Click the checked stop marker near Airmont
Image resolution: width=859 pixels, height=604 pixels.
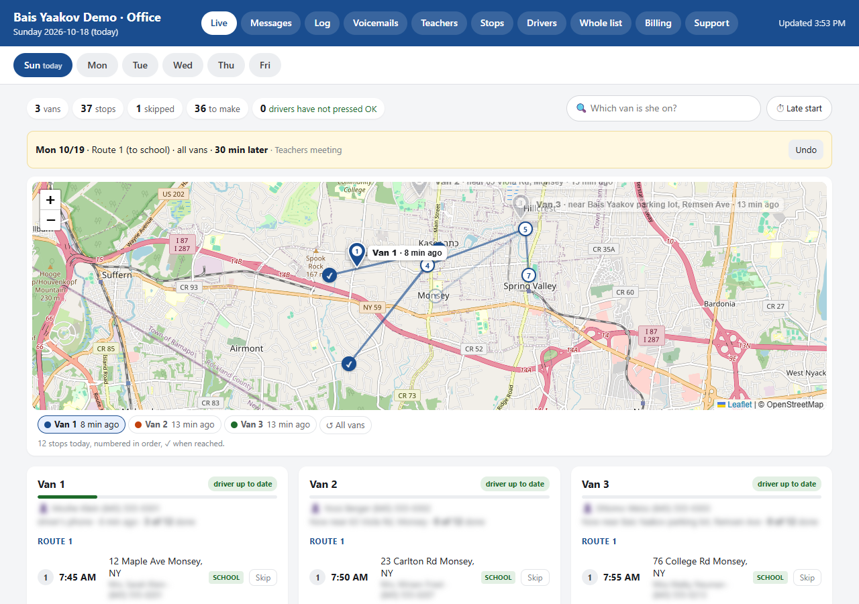pos(349,364)
